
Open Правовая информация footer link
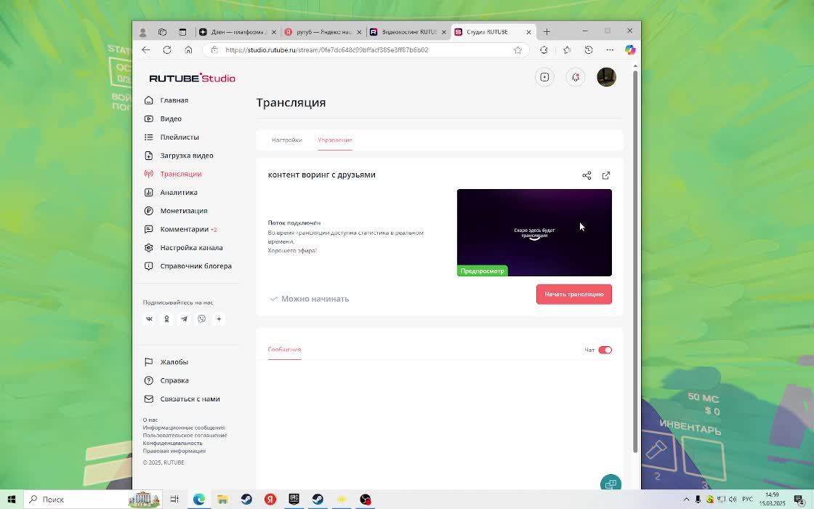[174, 452]
